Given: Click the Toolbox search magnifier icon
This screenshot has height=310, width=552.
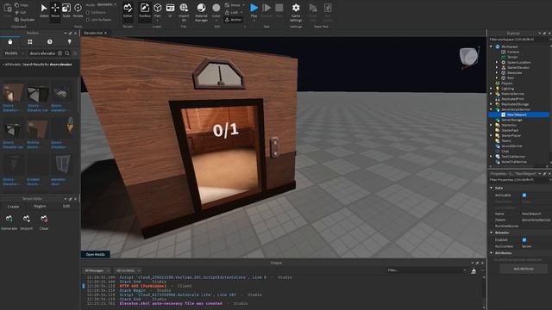Looking at the screenshot, I should pos(67,53).
